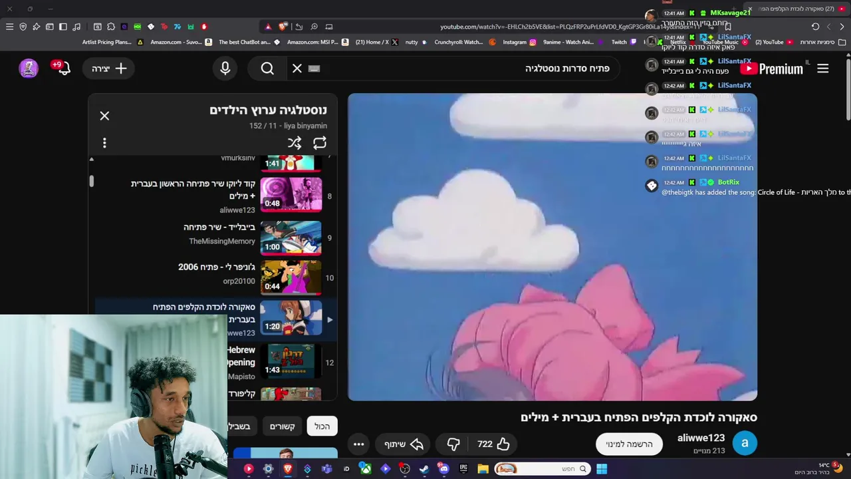Open Xbox app taskbar icon
This screenshot has height=479, width=851.
point(366,469)
